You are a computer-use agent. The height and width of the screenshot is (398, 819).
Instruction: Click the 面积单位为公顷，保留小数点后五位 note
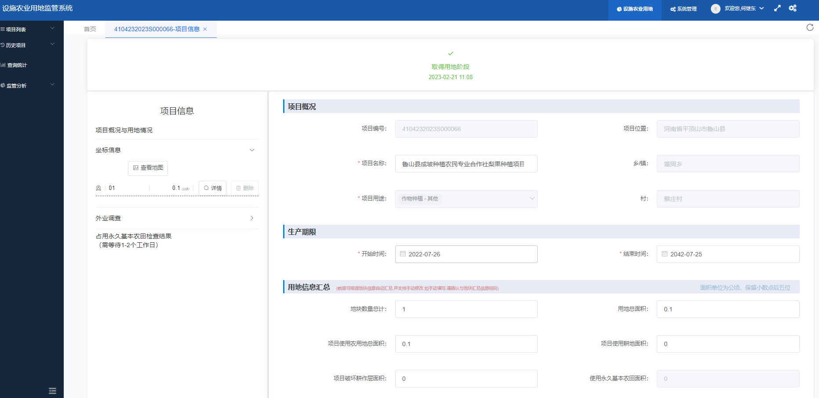745,288
